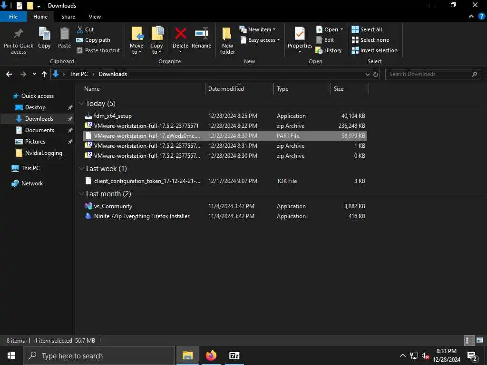Select Copy path command
The height and width of the screenshot is (365, 487).
coord(93,40)
